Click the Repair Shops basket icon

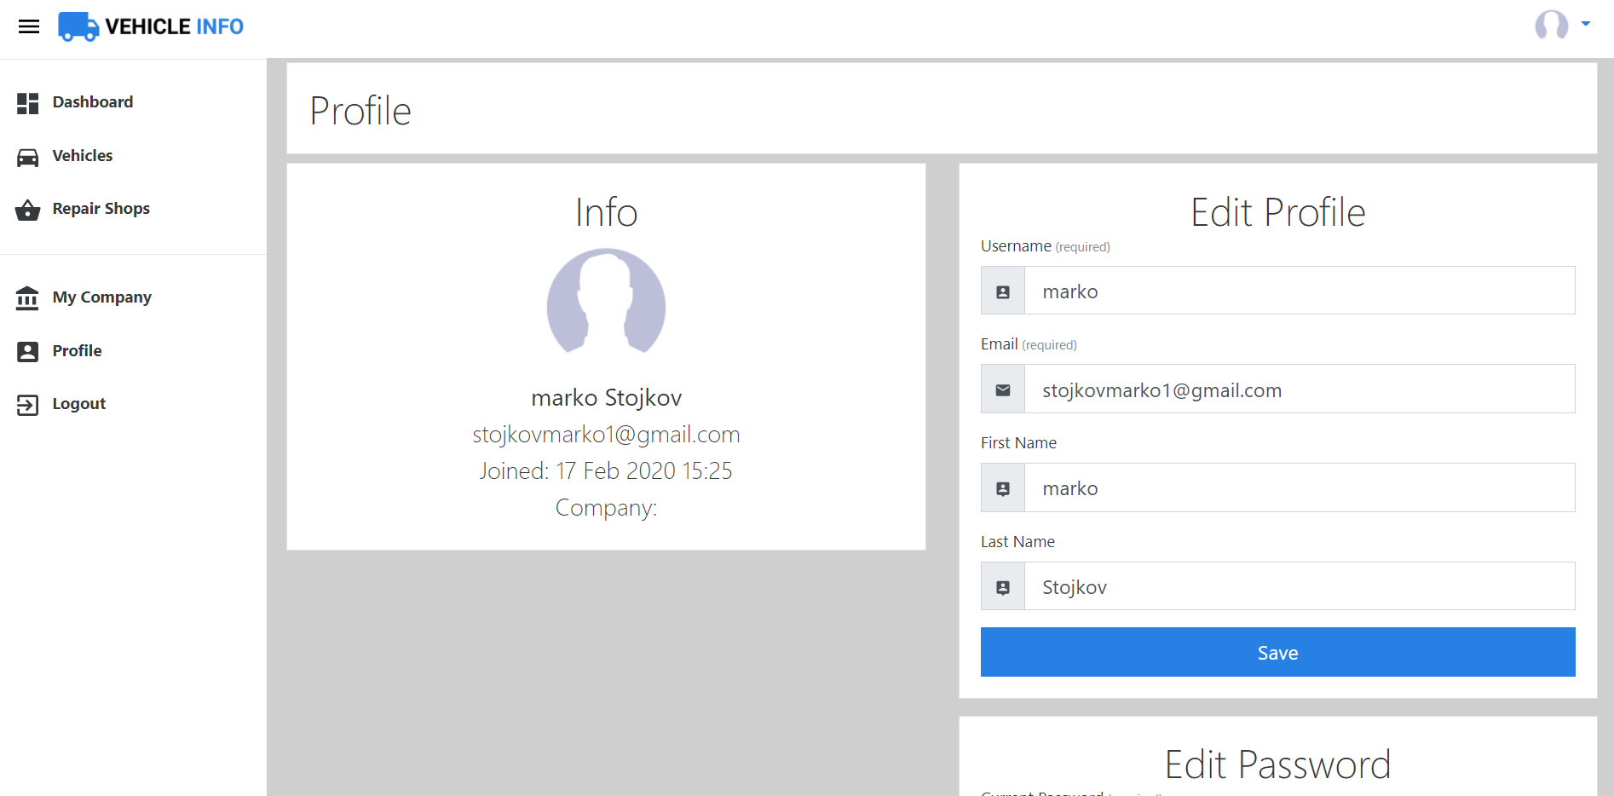tap(27, 210)
